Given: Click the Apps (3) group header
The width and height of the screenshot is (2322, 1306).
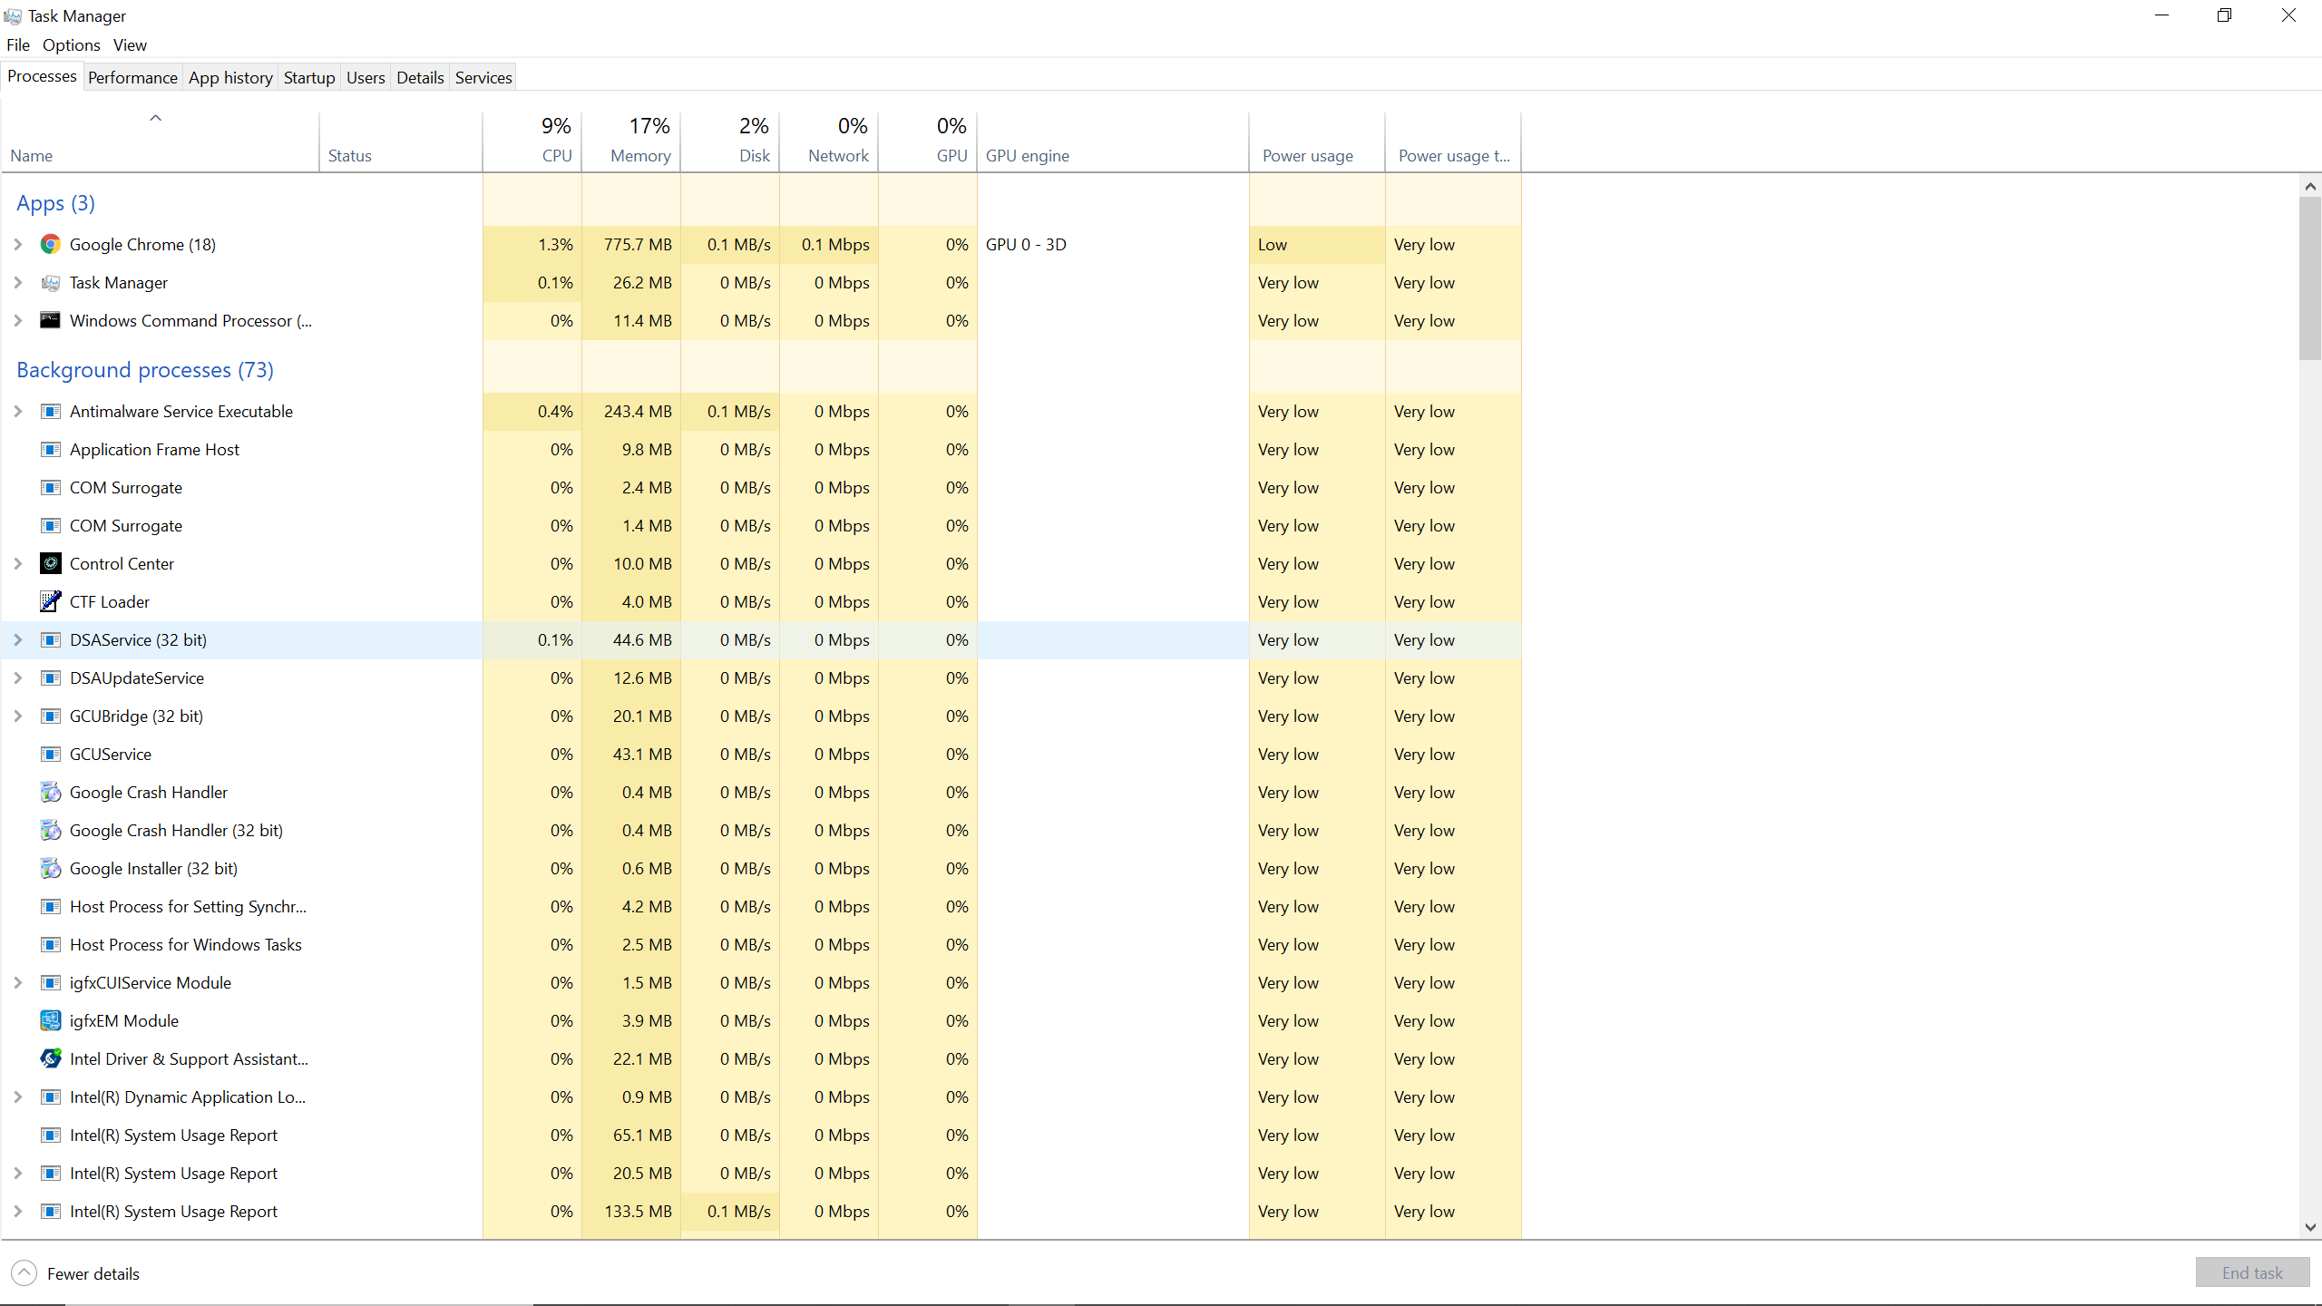Looking at the screenshot, I should tap(55, 203).
